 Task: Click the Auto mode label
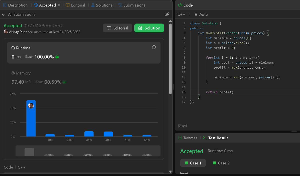click(203, 14)
